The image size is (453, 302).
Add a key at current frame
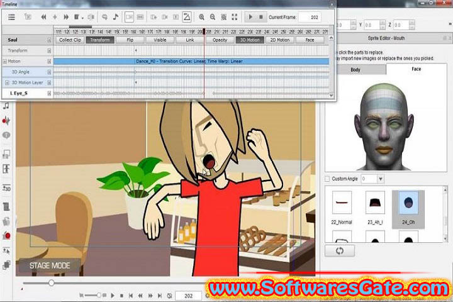(x=55, y=17)
